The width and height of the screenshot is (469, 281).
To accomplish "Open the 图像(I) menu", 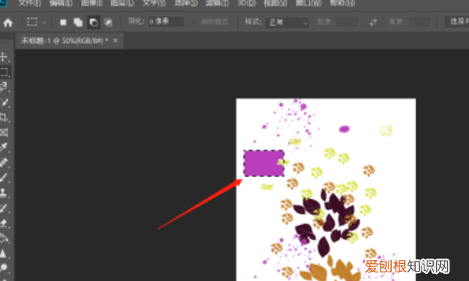I will click(91, 3).
